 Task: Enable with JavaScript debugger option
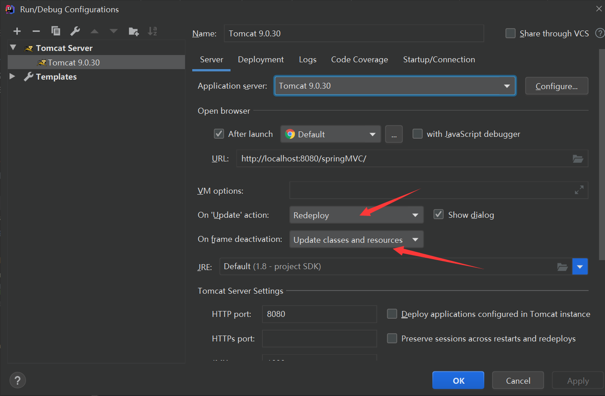click(417, 134)
